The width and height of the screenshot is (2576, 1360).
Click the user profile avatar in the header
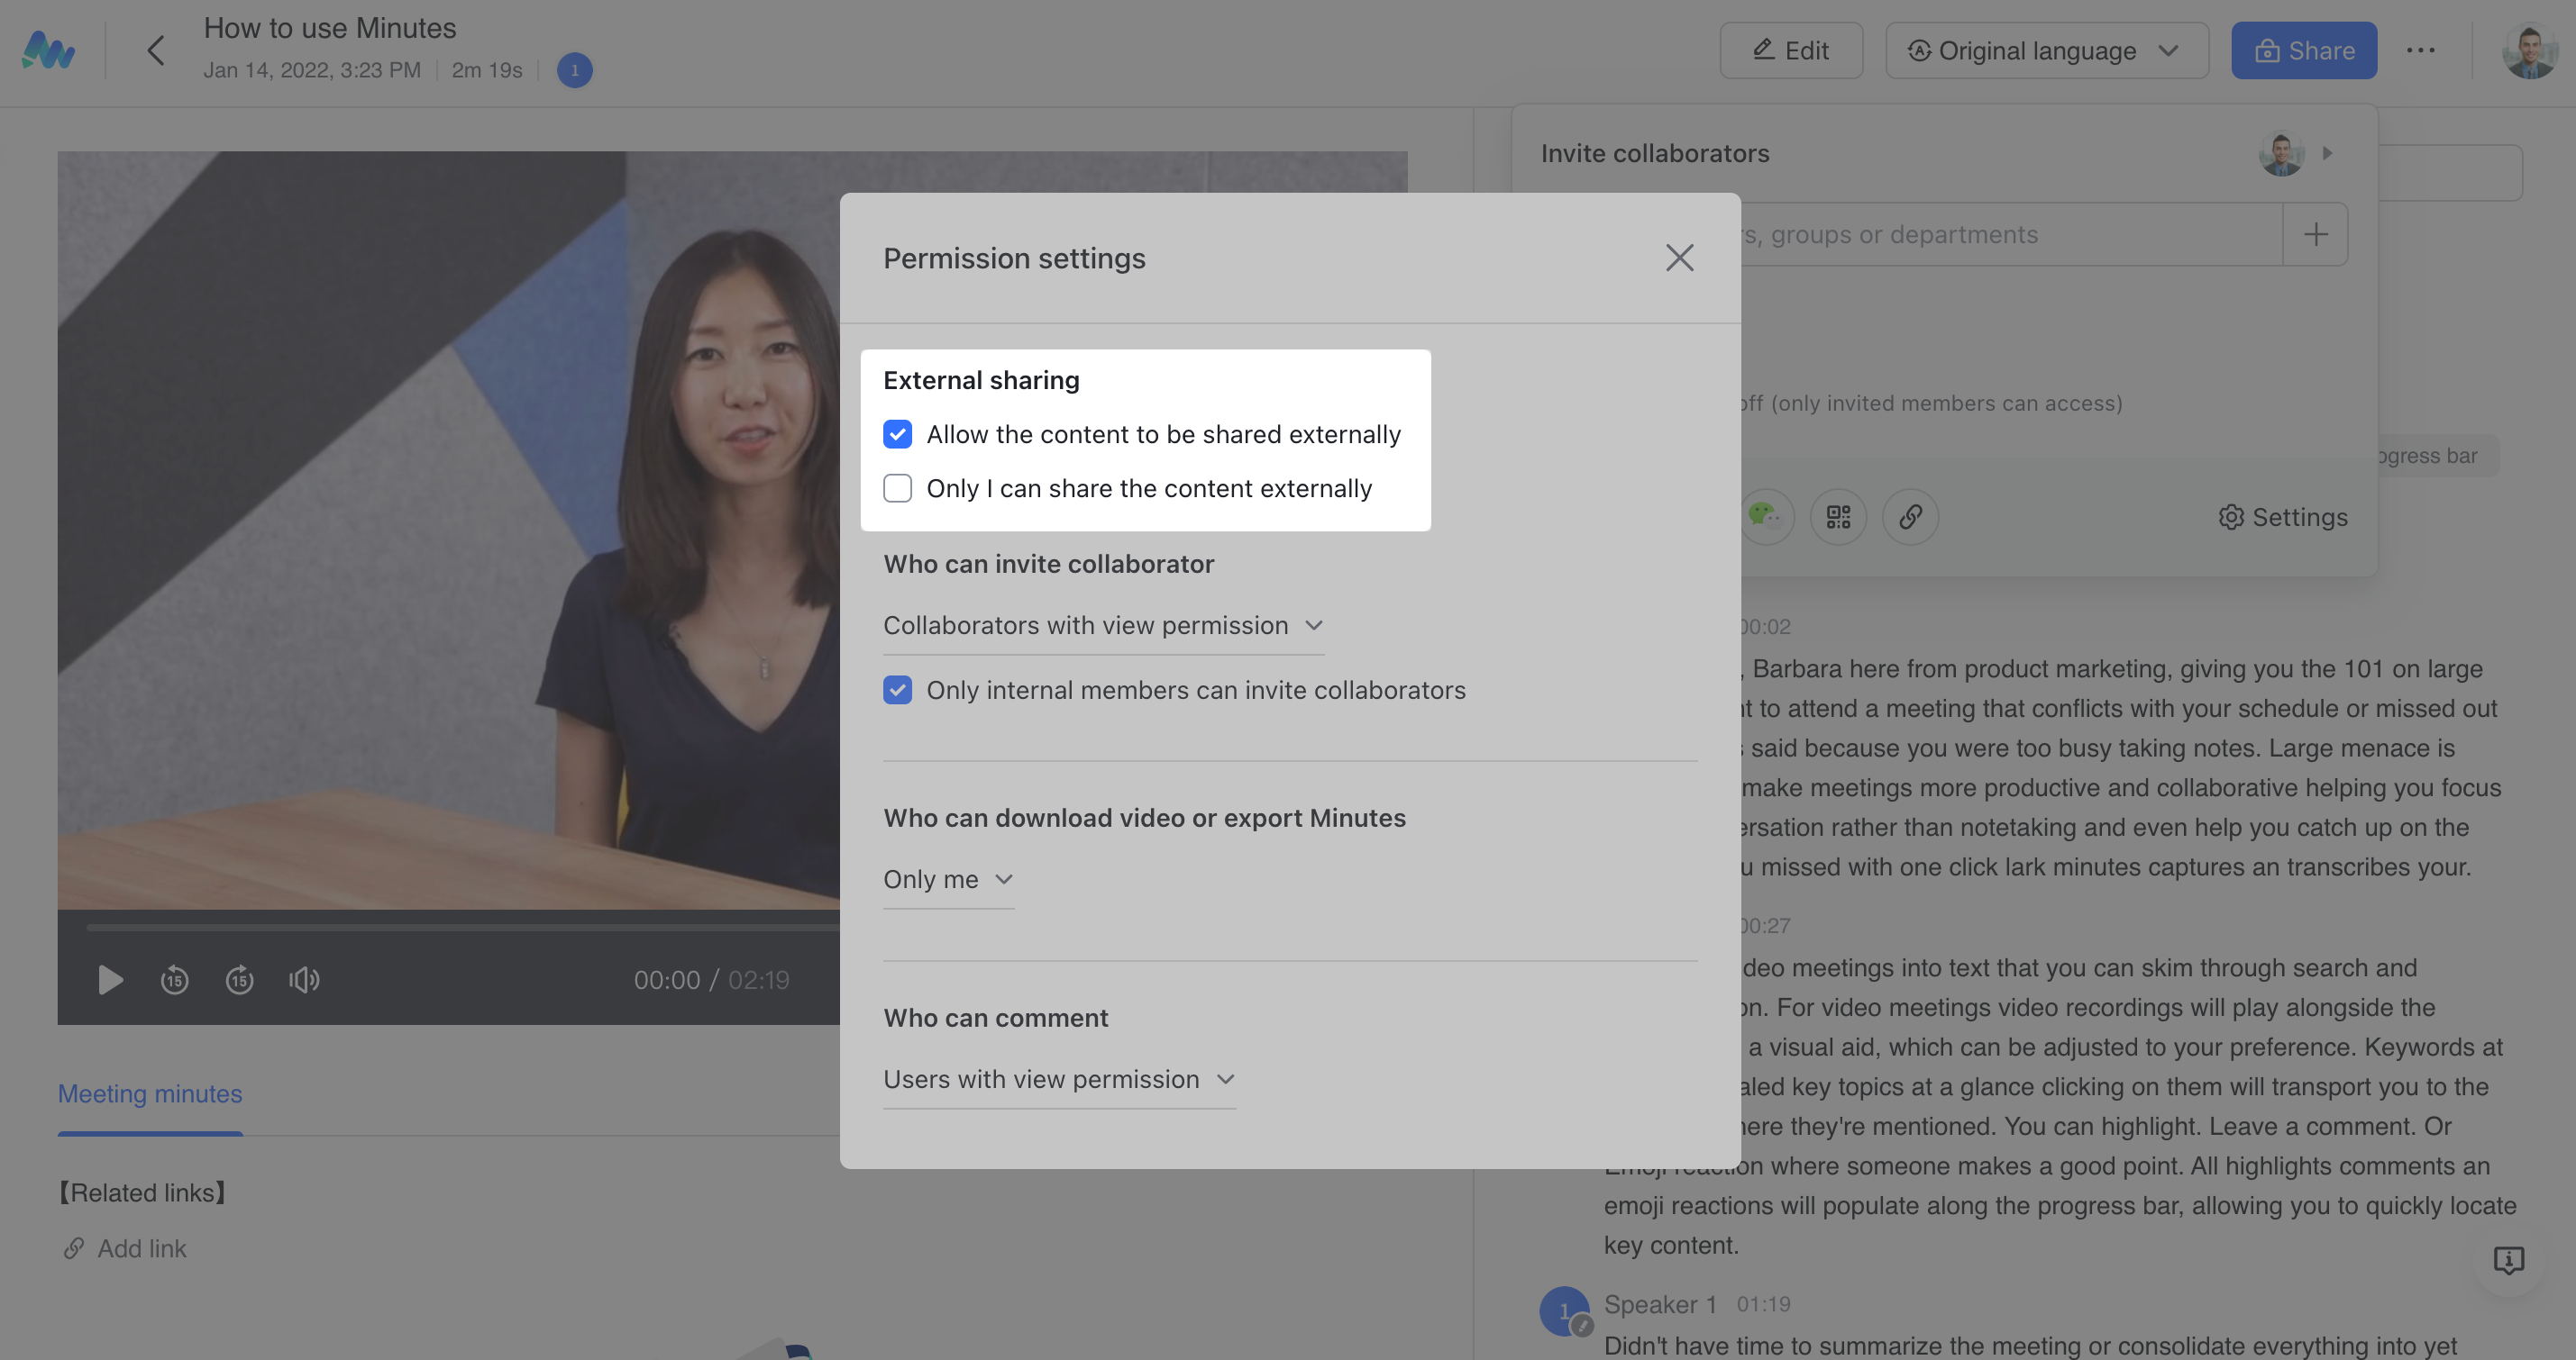[x=2529, y=50]
